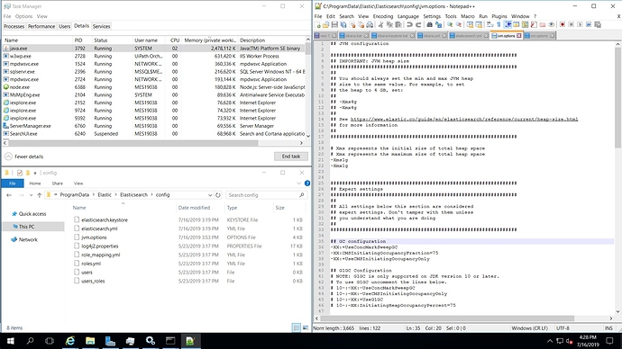Toggle the Properties checkmark in Explorer title bar

(20, 173)
